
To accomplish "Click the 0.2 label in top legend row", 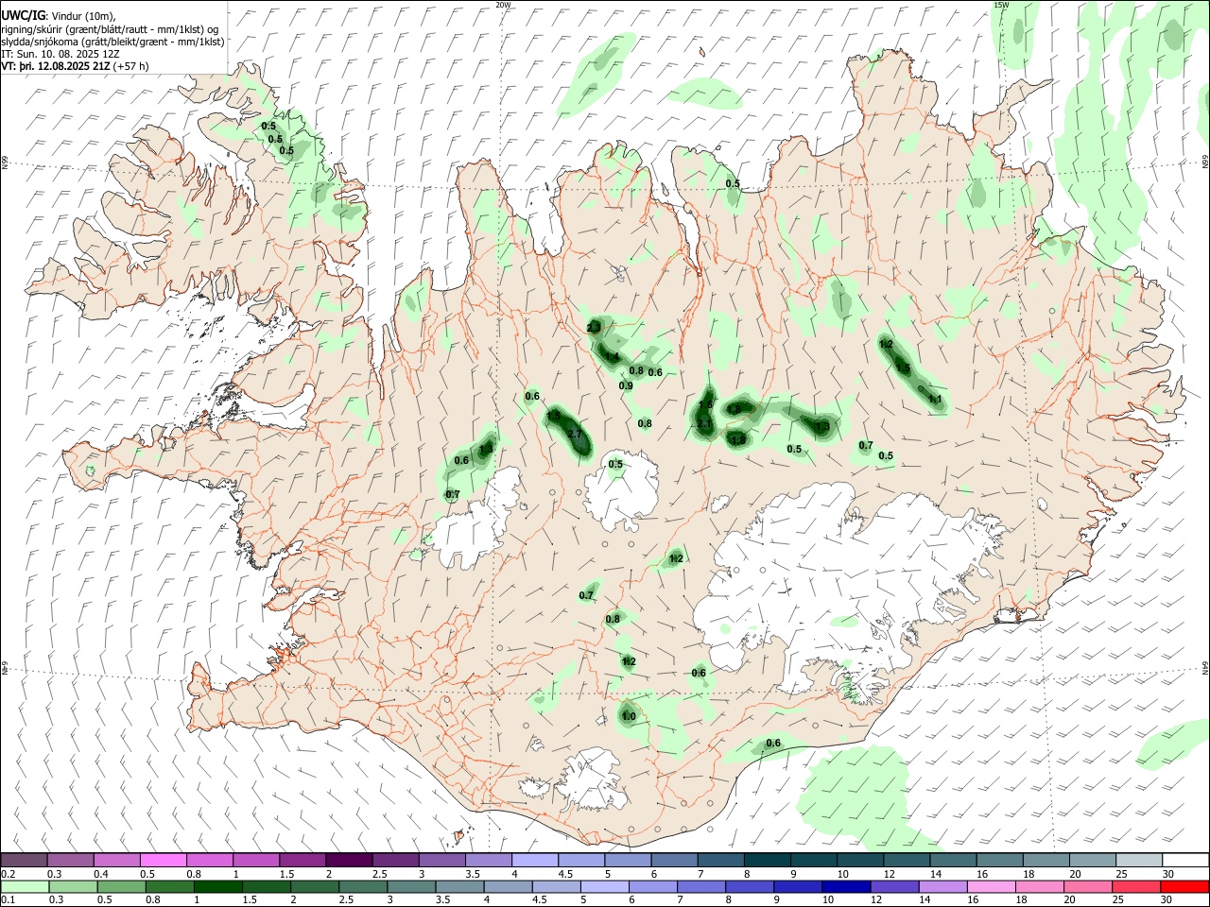I will [9, 874].
